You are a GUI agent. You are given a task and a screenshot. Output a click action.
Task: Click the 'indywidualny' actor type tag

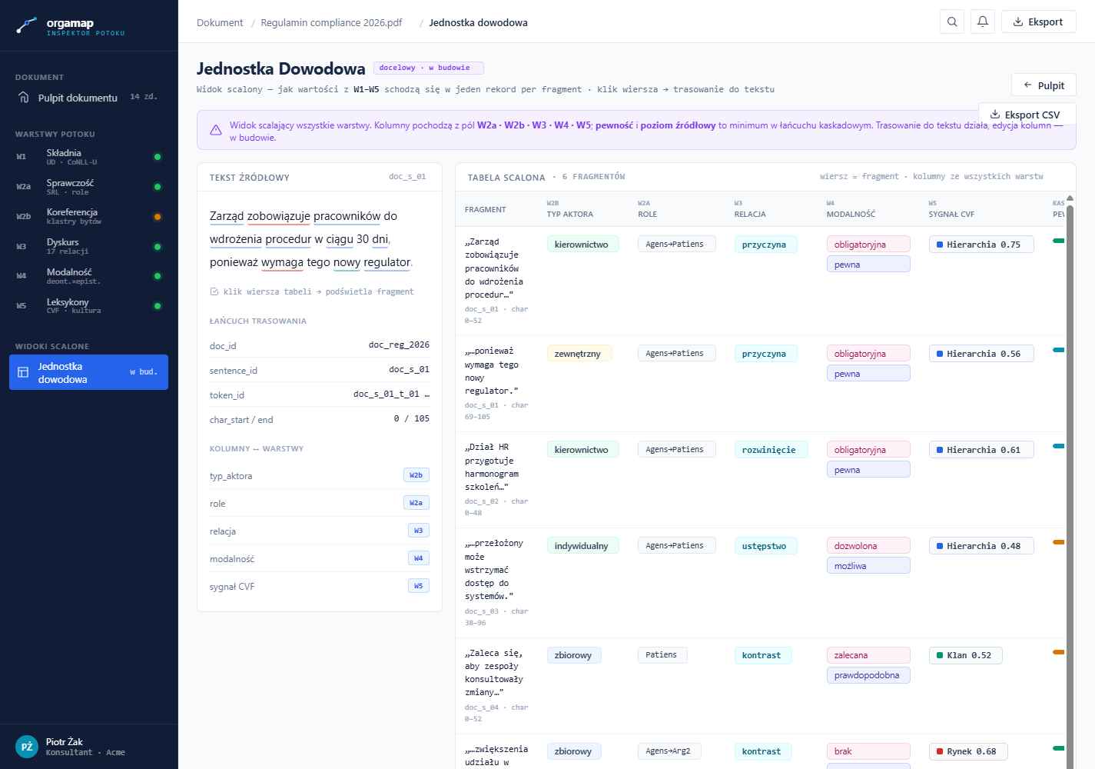(581, 546)
